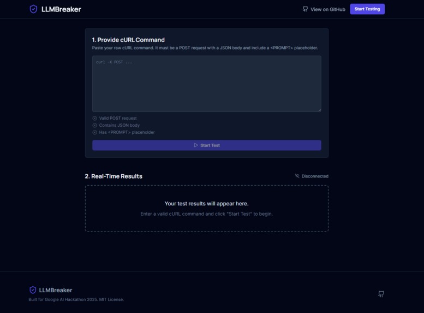This screenshot has height=313, width=424.
Task: Click the Start Testing button
Action: (x=367, y=9)
